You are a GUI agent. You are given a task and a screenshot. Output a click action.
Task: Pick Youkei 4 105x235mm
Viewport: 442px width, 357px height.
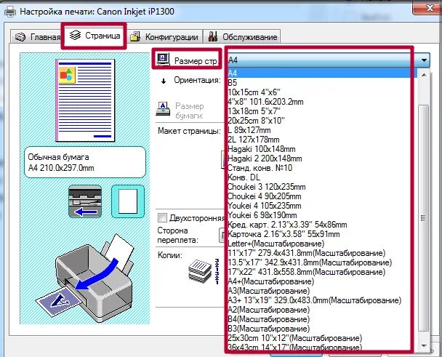[x=322, y=206]
